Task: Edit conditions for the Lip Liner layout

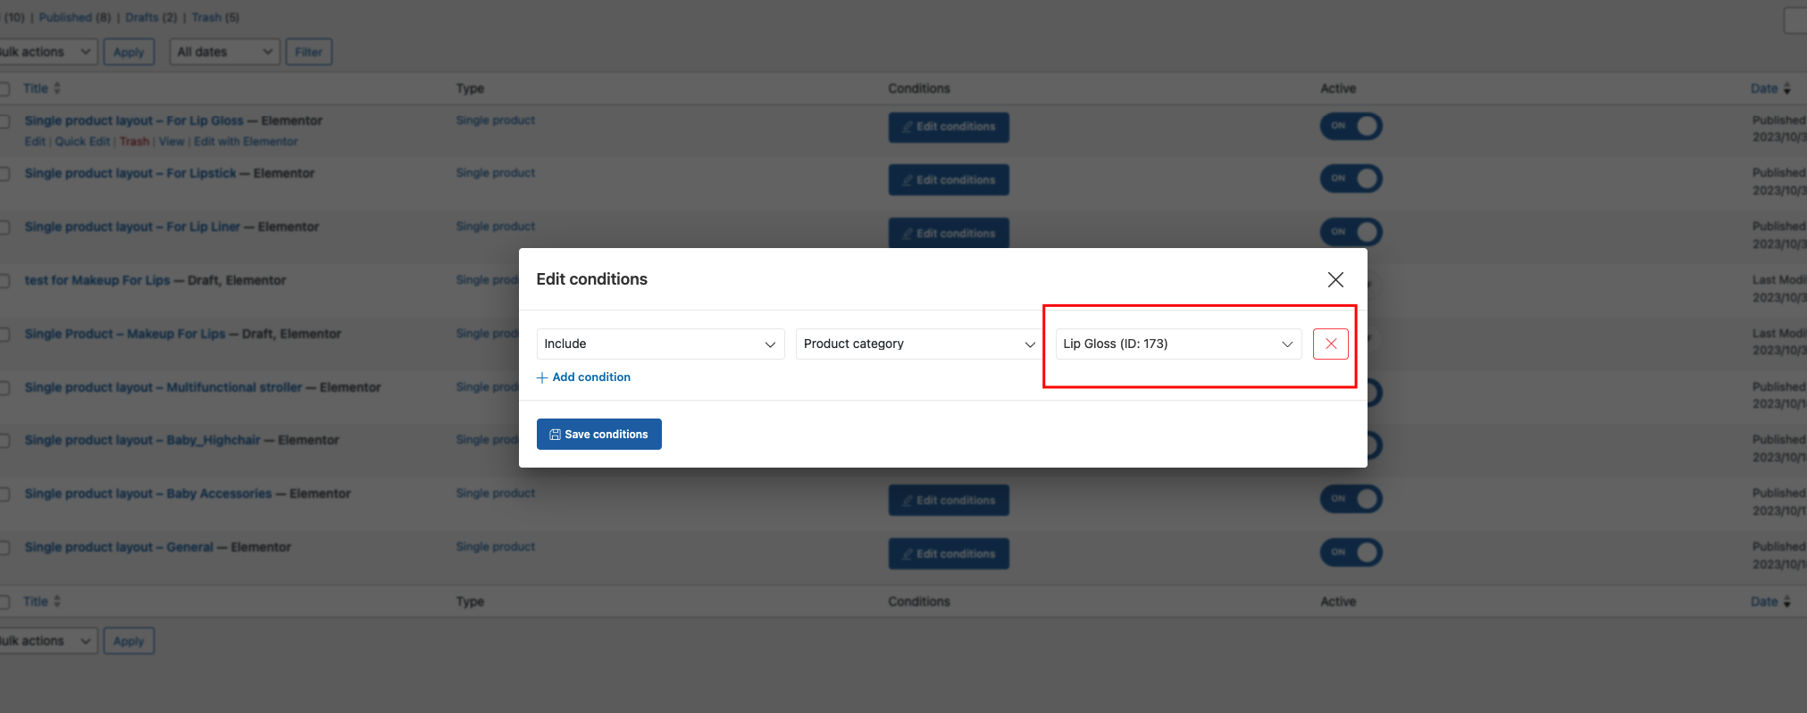Action: click(949, 232)
